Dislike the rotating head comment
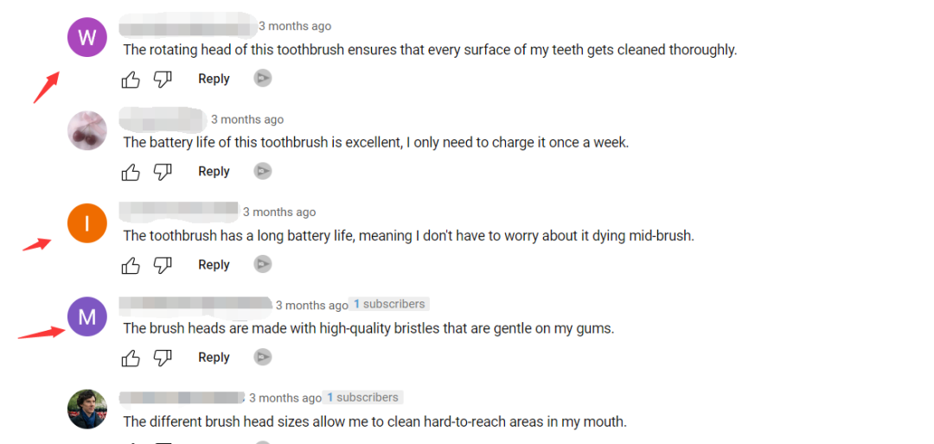This screenshot has height=444, width=934. [x=163, y=79]
